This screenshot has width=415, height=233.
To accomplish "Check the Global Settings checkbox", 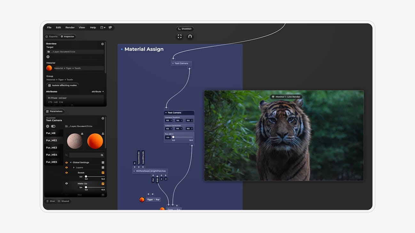I will tap(103, 162).
